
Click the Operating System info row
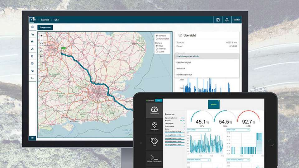click(175, 118)
